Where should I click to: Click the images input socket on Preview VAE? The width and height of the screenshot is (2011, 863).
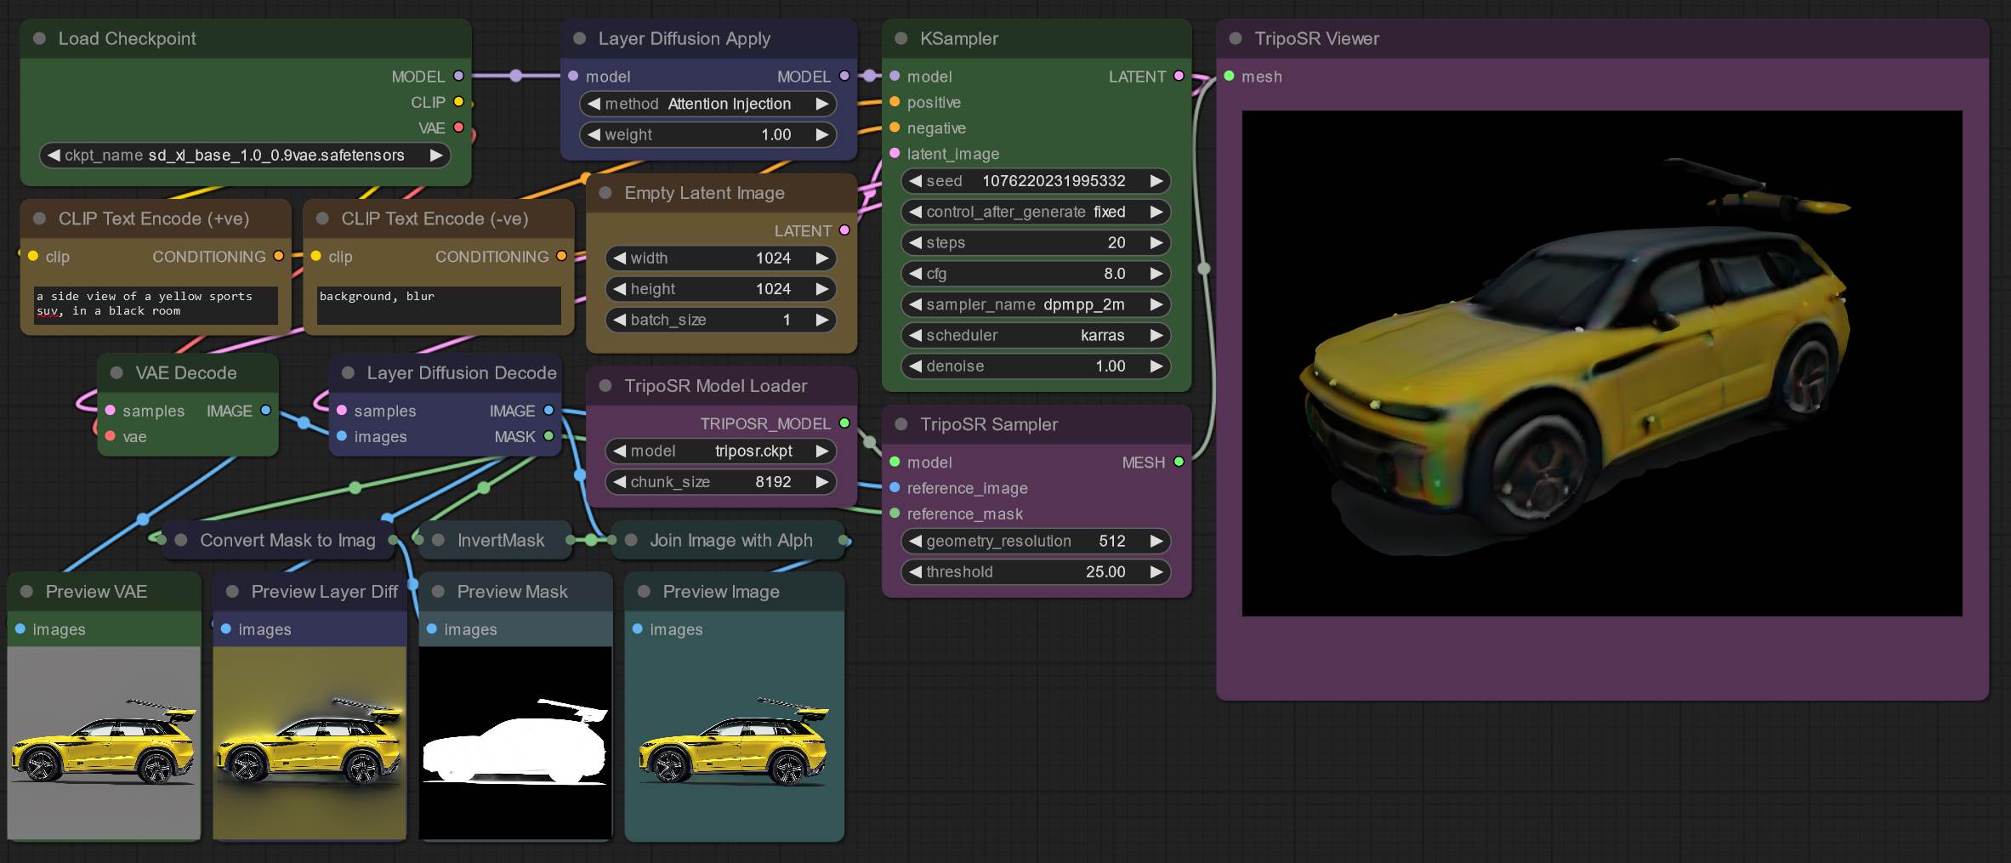click(x=20, y=629)
